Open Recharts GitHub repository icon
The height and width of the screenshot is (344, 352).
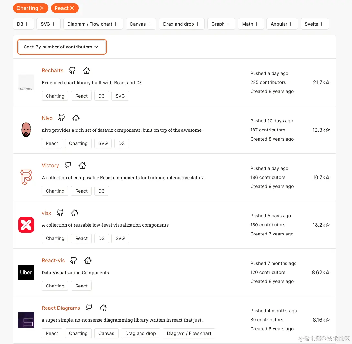72,70
